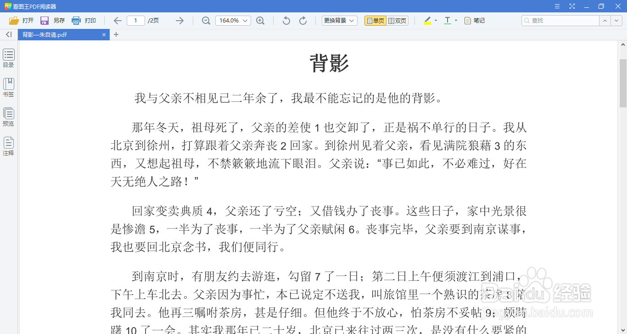Open the 书签 bookmarks panel
This screenshot has width=627, height=334.
(9, 88)
